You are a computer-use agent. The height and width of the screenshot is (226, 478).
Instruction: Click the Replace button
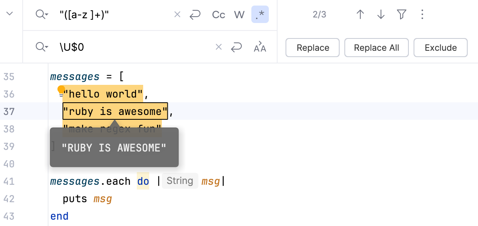[313, 48]
